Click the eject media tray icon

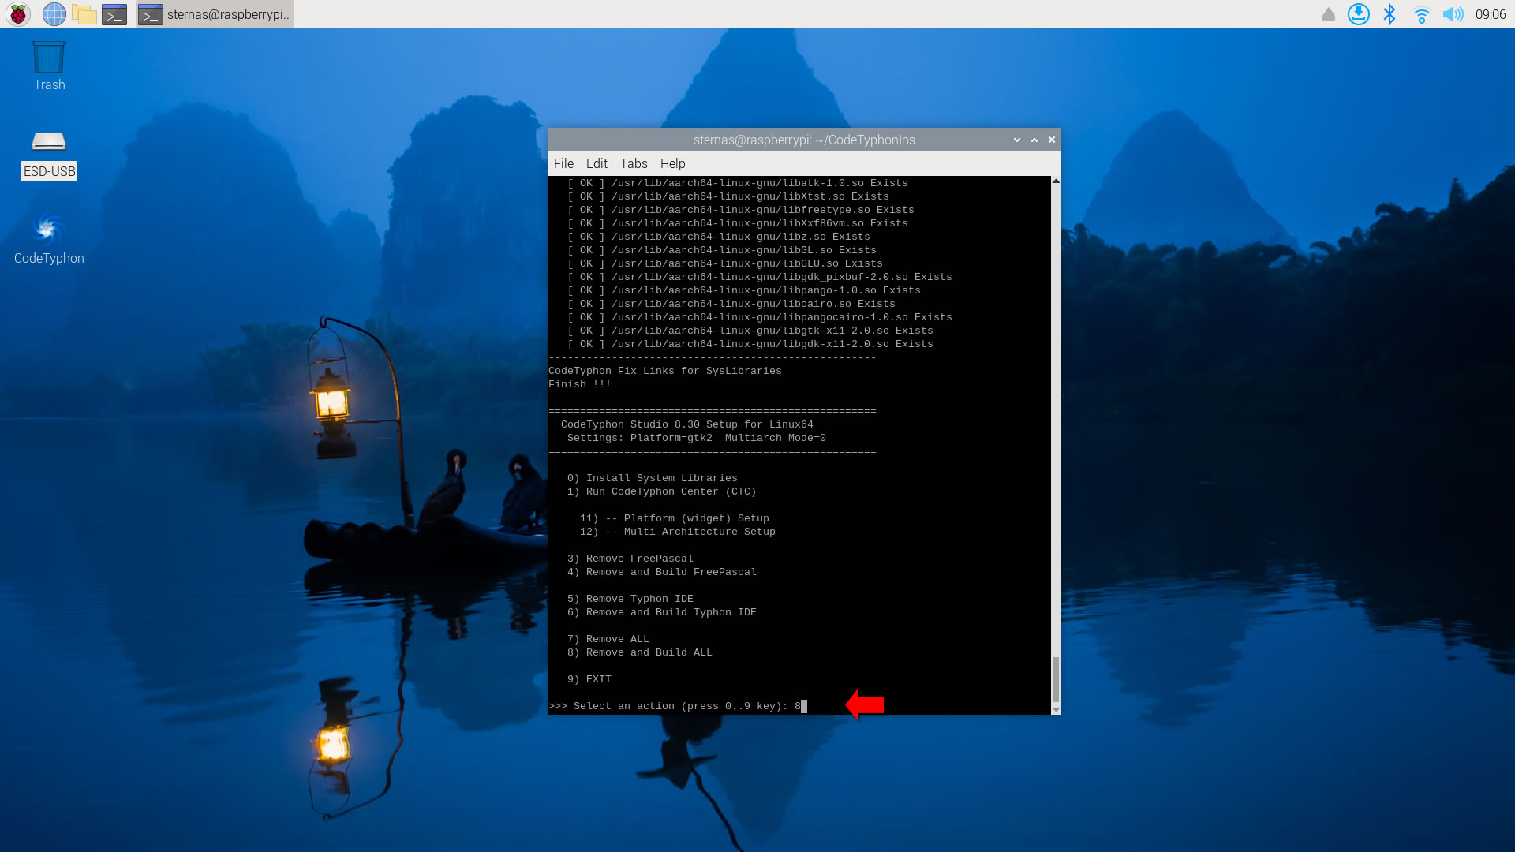[x=1329, y=14]
